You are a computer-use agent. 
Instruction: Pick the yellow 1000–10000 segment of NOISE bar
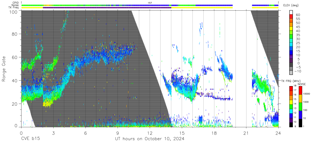(300, 98)
